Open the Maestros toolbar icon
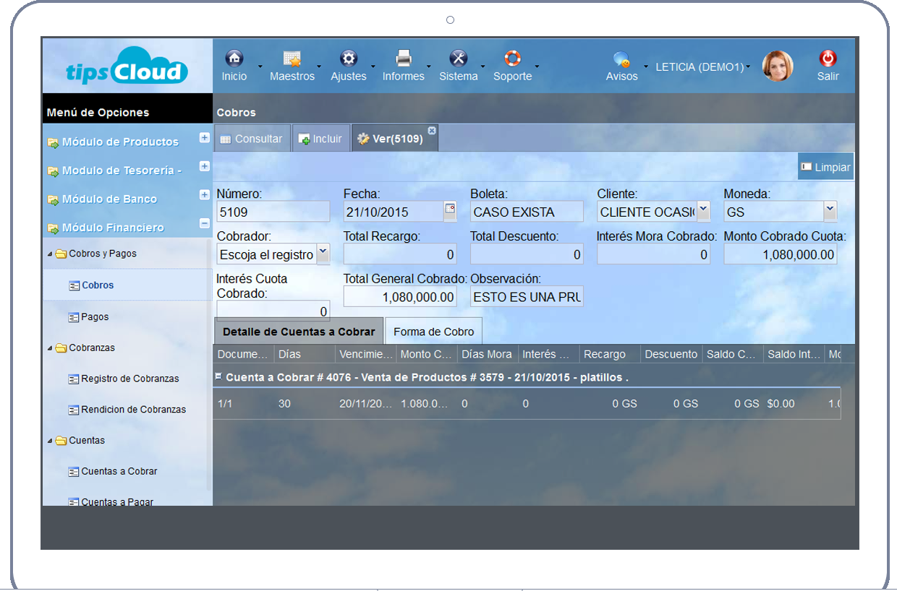 click(292, 59)
